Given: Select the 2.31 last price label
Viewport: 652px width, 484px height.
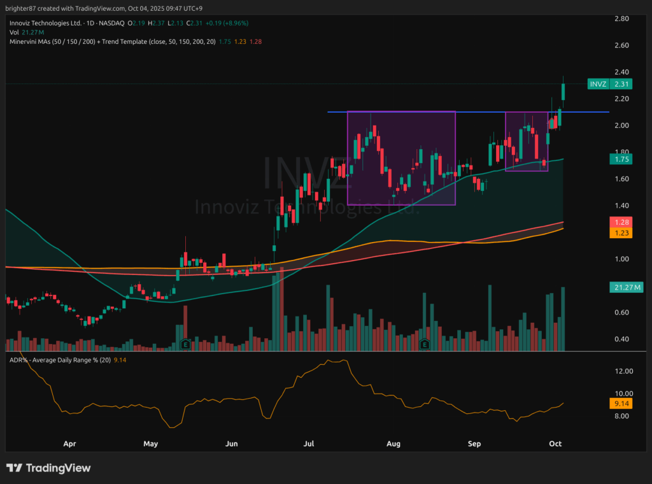Looking at the screenshot, I should coord(621,84).
